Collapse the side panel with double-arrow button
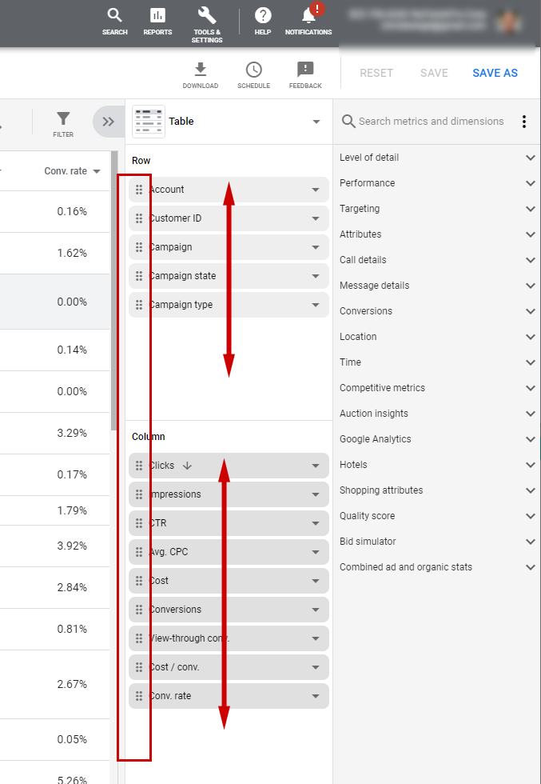Viewport: 541px width, 784px height. click(109, 122)
